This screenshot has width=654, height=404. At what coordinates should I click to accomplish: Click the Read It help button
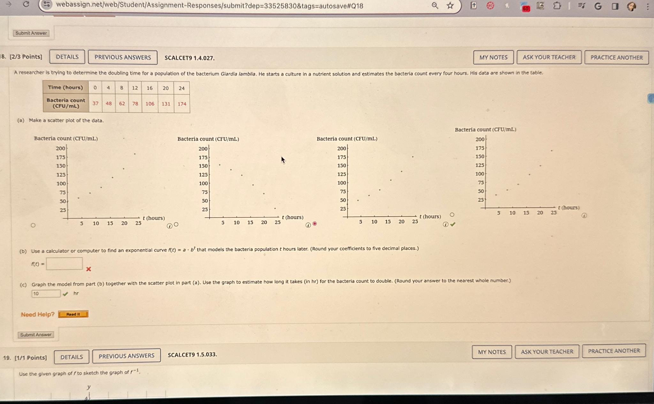[73, 314]
